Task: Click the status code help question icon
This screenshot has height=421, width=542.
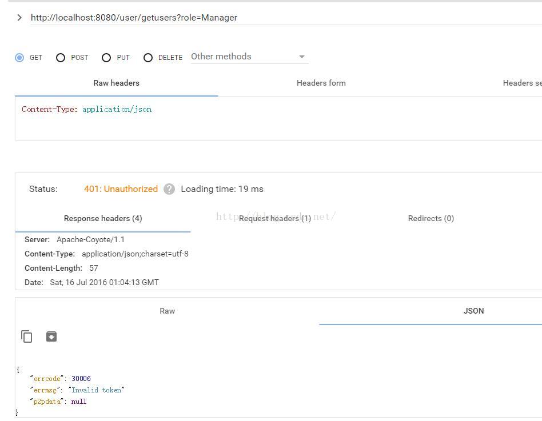Action: [169, 189]
